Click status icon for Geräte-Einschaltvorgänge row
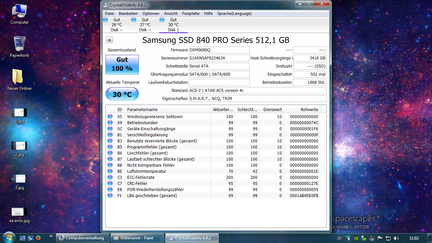This screenshot has width=432, height=243. tap(110, 129)
